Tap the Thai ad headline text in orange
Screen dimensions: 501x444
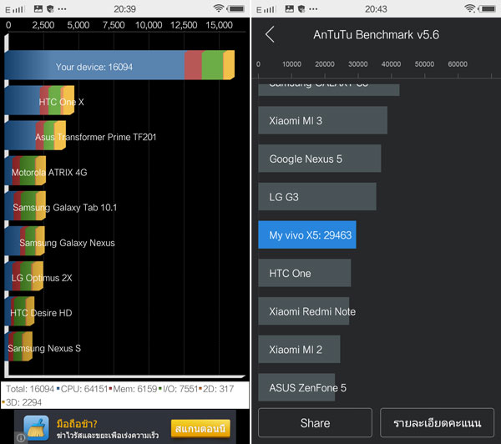coord(77,424)
